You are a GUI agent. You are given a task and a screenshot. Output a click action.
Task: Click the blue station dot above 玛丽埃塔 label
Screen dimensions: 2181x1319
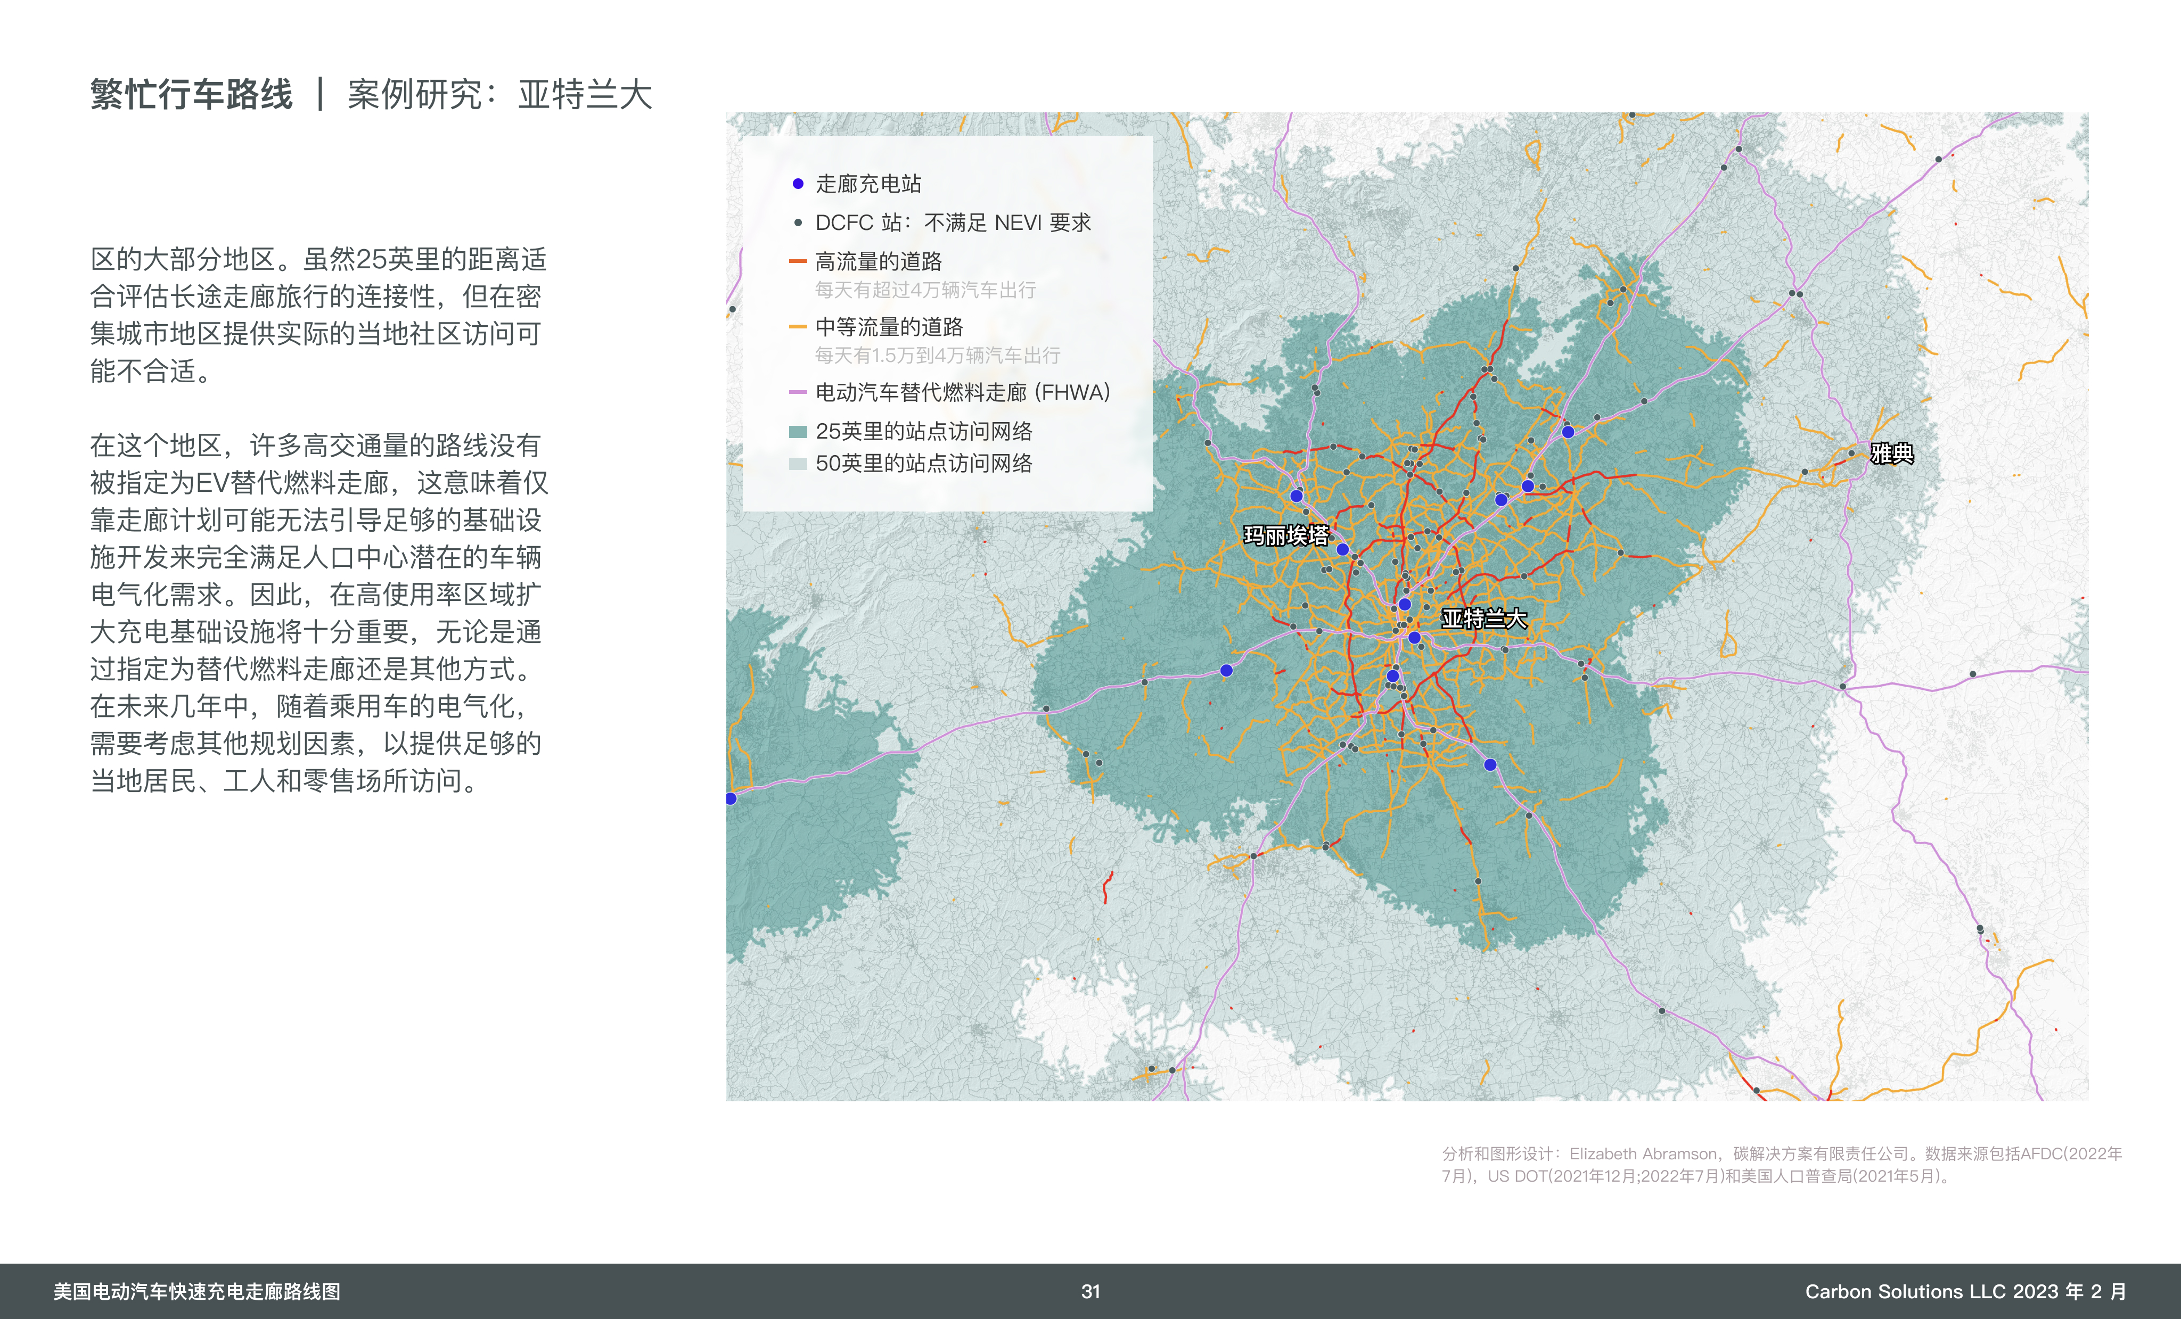click(1296, 496)
